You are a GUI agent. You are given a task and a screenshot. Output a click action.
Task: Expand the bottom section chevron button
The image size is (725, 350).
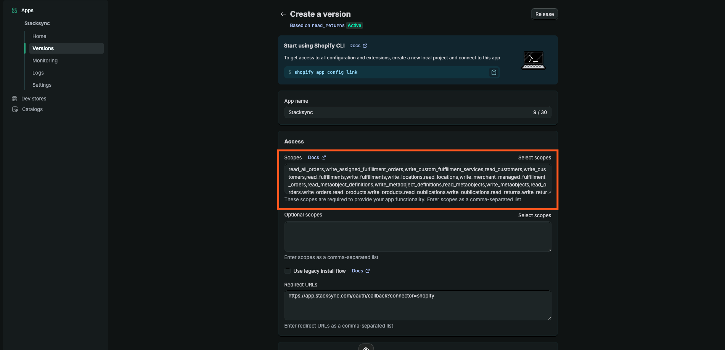point(366,347)
